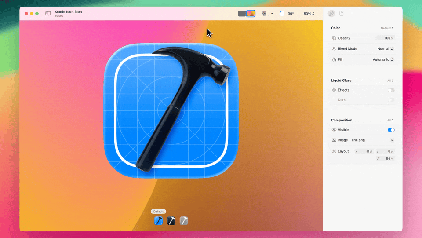Select the colorful gradient background swatch

point(251,14)
